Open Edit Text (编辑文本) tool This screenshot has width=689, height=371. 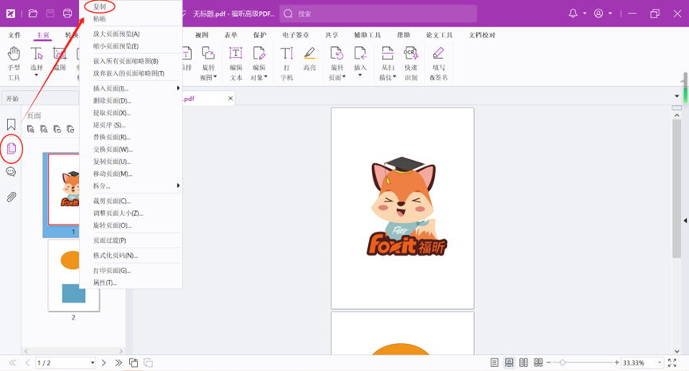[x=236, y=63]
